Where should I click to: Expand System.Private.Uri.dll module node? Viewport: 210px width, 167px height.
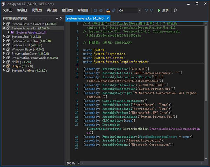click(x=9, y=32)
